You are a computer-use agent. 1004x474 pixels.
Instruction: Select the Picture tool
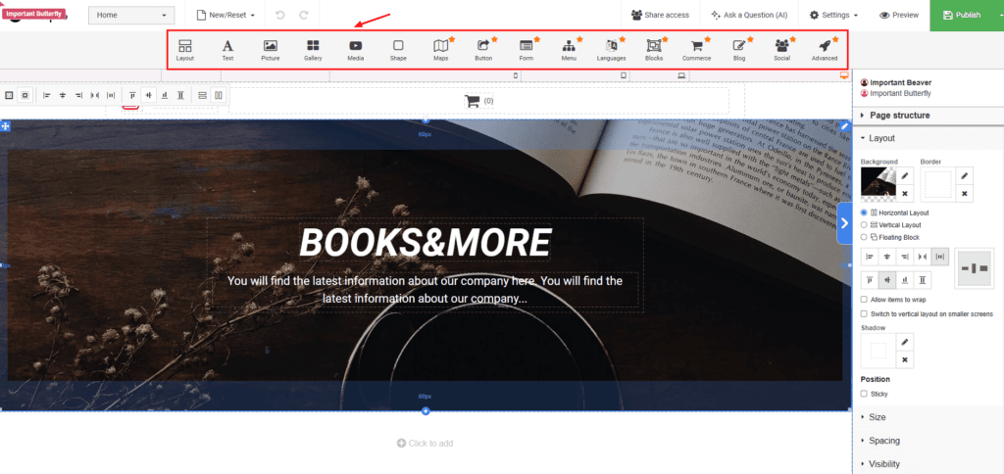point(271,50)
